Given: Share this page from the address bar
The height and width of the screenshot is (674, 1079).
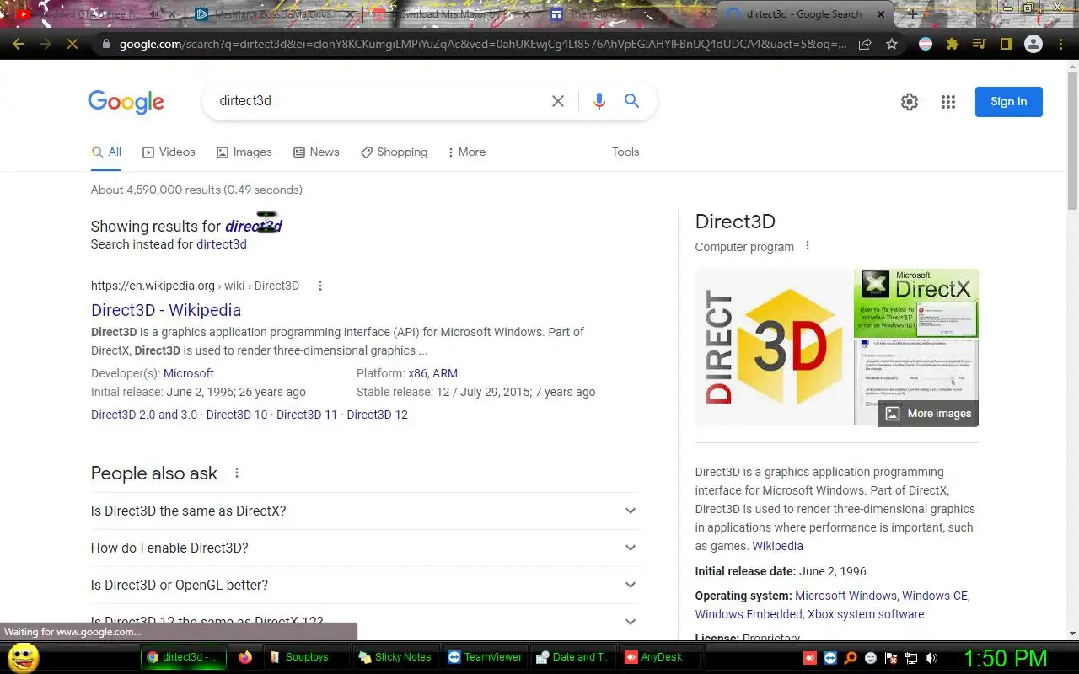Looking at the screenshot, I should (x=865, y=45).
